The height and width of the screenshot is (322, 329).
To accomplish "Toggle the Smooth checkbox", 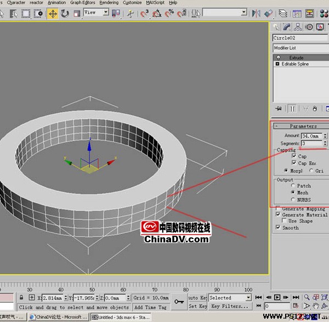I will pyautogui.click(x=278, y=227).
